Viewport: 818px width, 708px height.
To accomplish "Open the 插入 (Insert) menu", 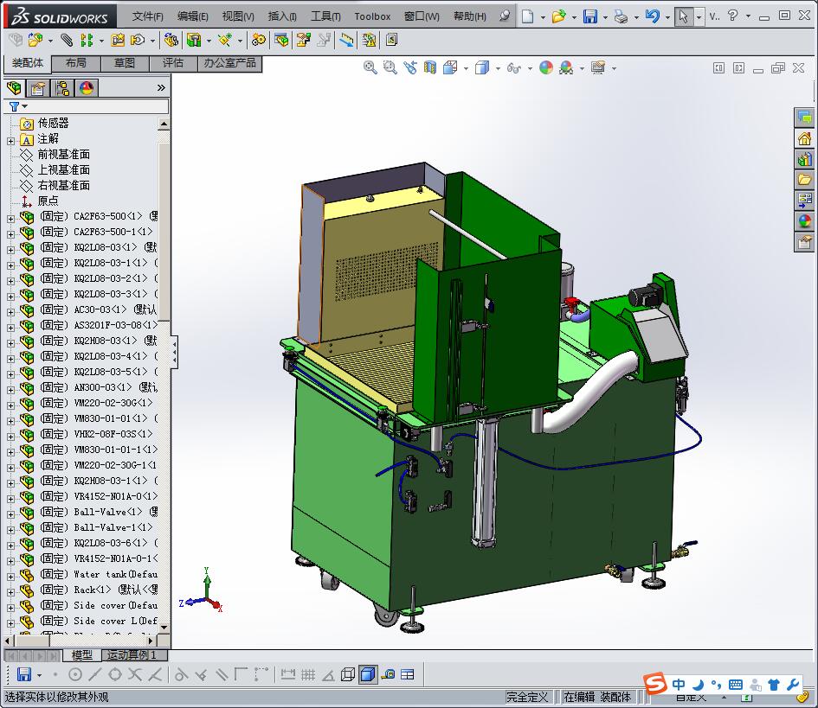I will pyautogui.click(x=282, y=16).
